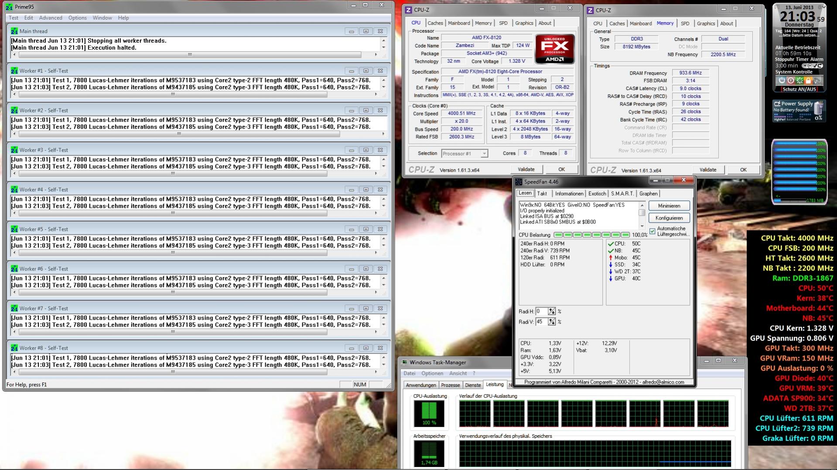Click the AMD FX Unlocked processor logo
837x470 pixels.
tap(555, 49)
